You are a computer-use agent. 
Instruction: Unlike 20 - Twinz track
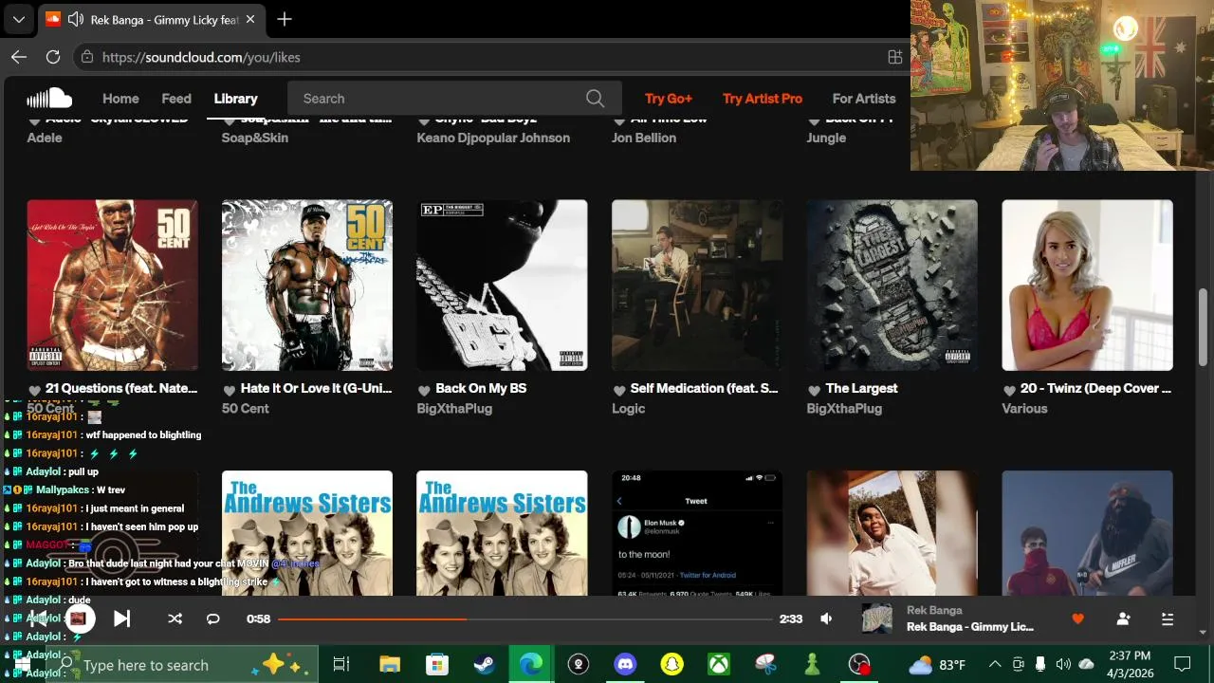coord(1009,390)
